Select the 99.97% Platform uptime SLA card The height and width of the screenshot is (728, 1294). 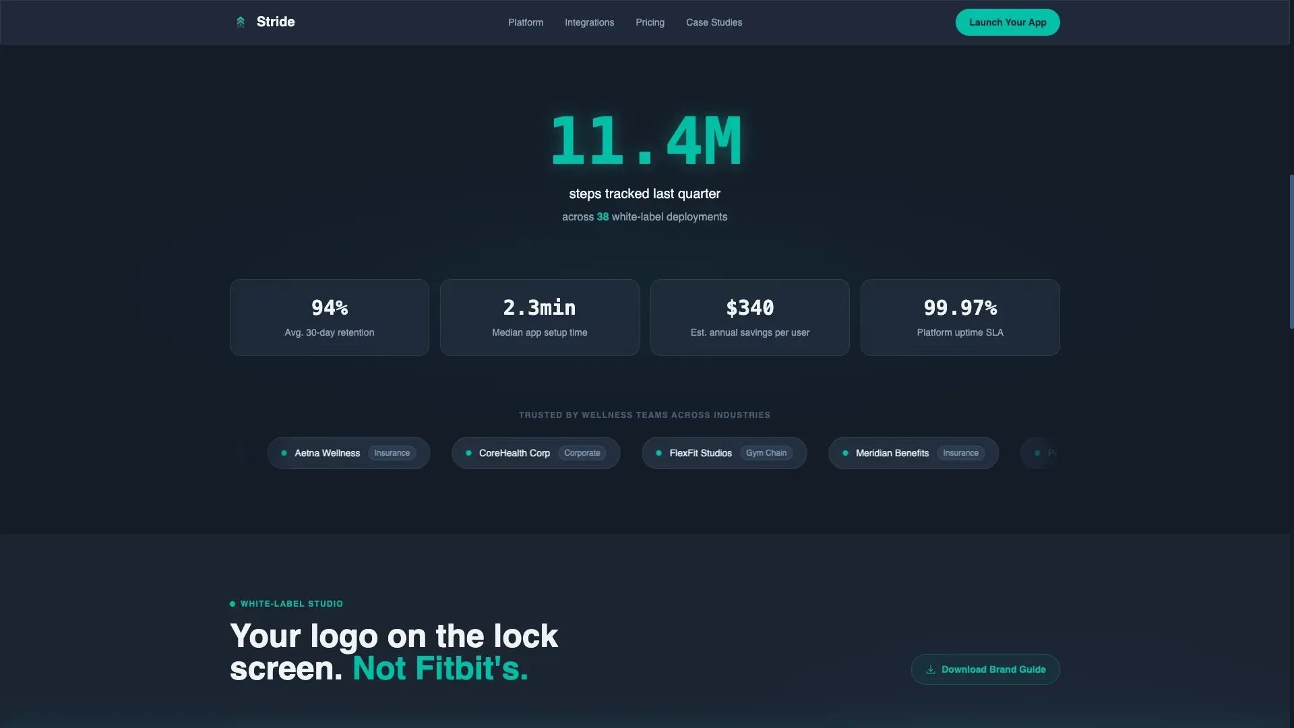tap(960, 317)
